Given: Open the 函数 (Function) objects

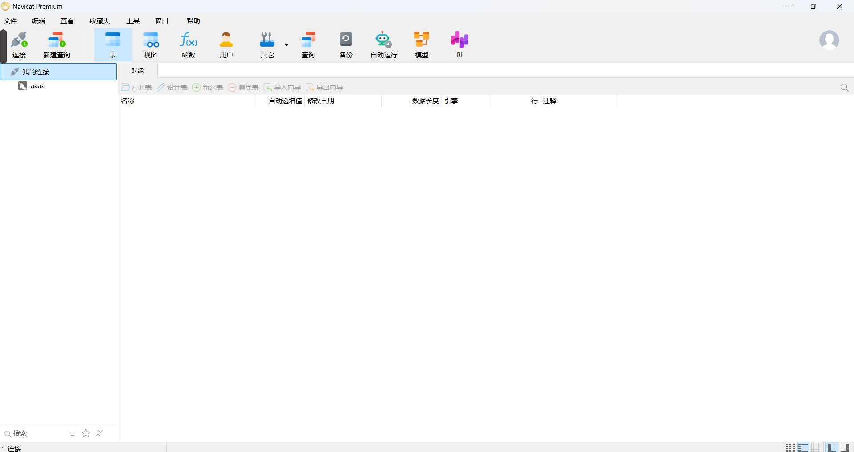Looking at the screenshot, I should click(x=189, y=44).
